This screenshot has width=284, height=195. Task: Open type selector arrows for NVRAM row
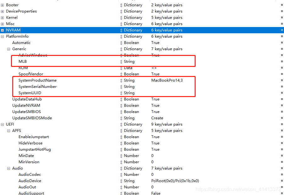click(x=121, y=30)
